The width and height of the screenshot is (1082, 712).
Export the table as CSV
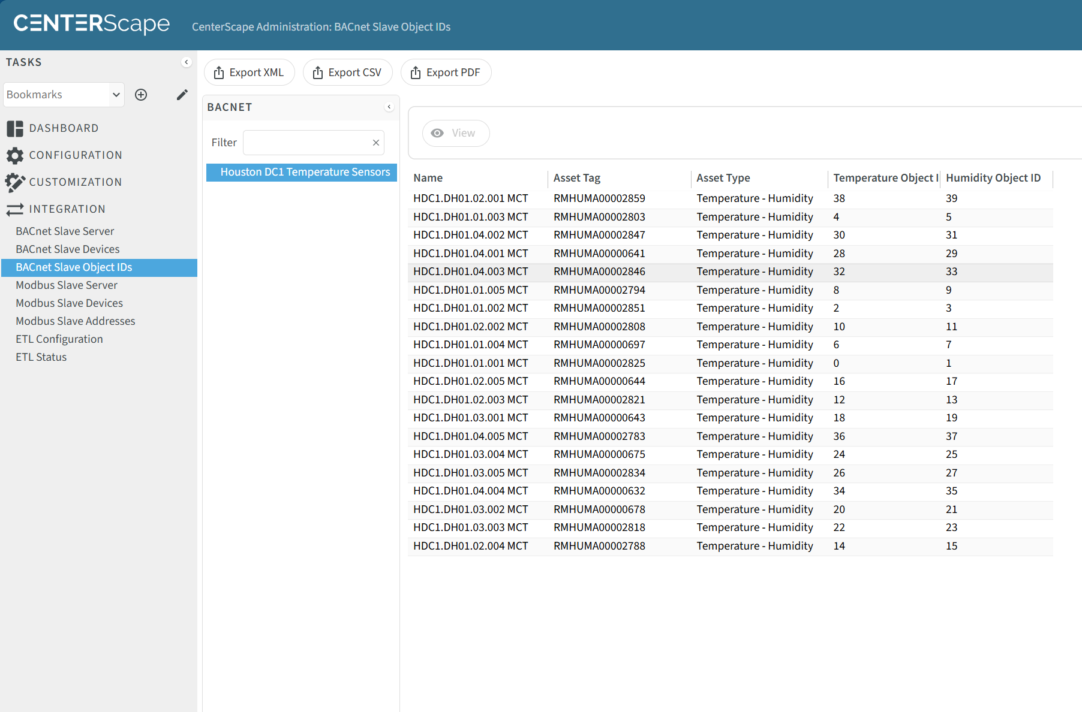pyautogui.click(x=347, y=73)
